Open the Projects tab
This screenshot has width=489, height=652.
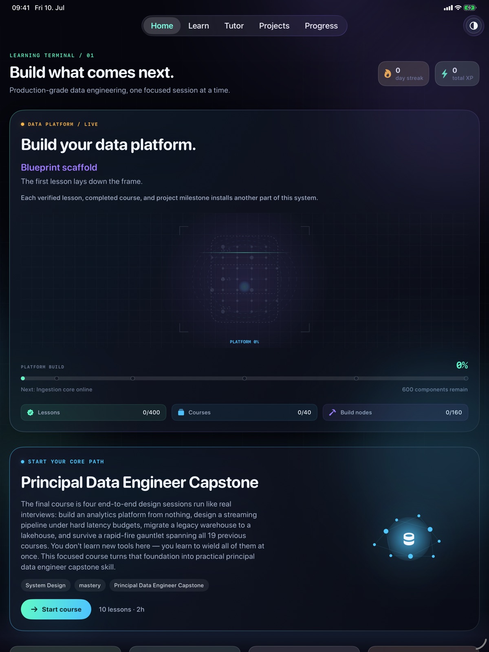click(274, 26)
